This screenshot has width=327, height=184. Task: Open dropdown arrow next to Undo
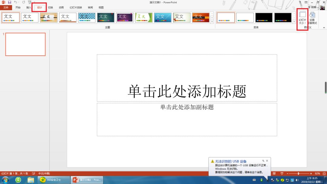(x=18, y=2)
